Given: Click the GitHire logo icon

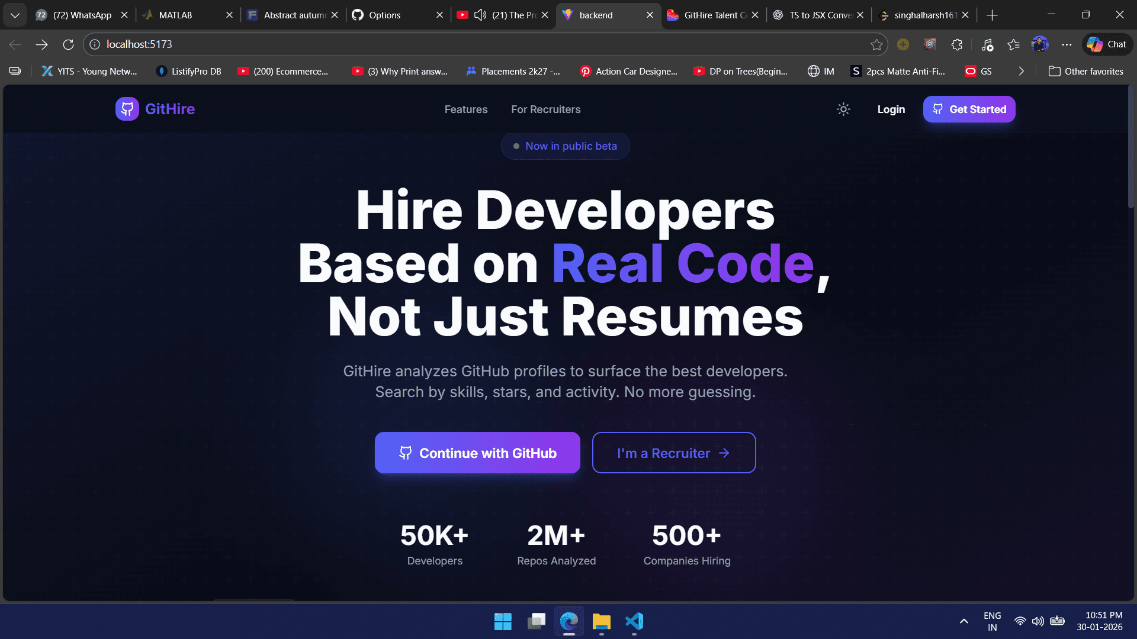Looking at the screenshot, I should (127, 109).
